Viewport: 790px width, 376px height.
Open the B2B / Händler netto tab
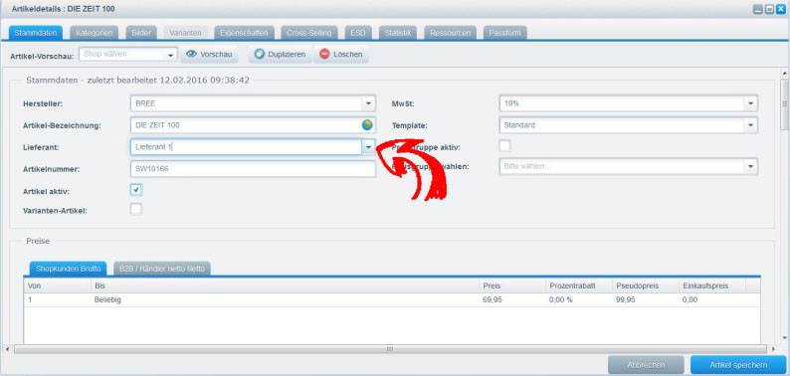click(162, 269)
